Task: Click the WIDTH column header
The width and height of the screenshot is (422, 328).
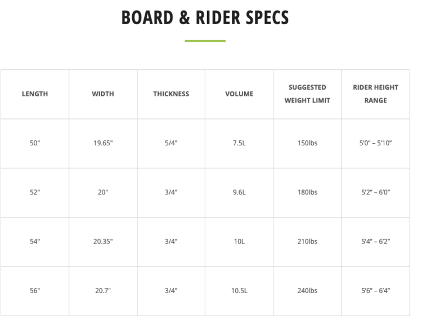Action: [103, 94]
